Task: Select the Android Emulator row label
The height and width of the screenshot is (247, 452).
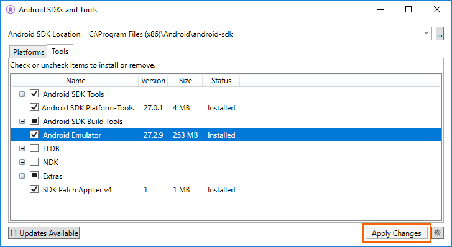Action: (72, 135)
